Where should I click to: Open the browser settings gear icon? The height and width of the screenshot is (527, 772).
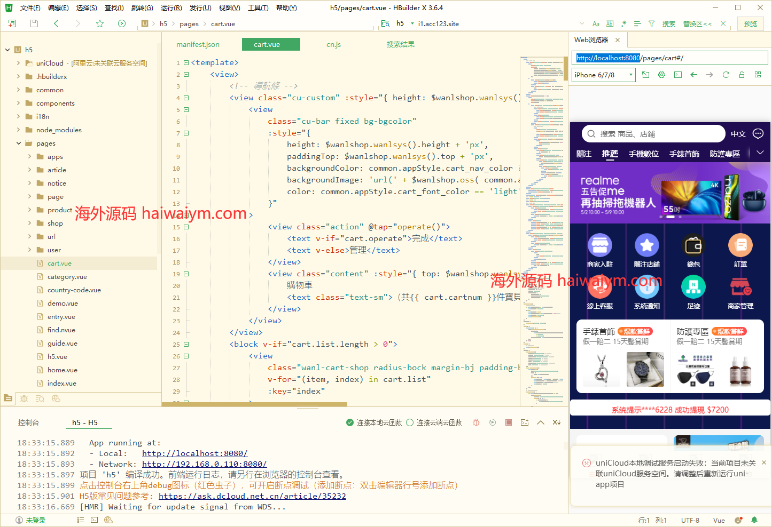click(661, 75)
